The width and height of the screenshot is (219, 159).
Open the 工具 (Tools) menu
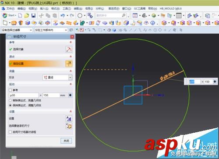click(67, 9)
